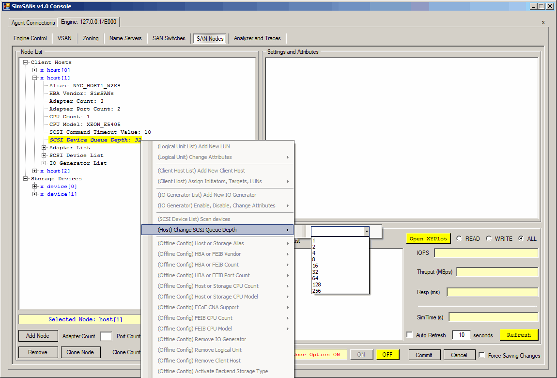Click the yellow Refresh button
Screen dimensions: 557x378
519,335
